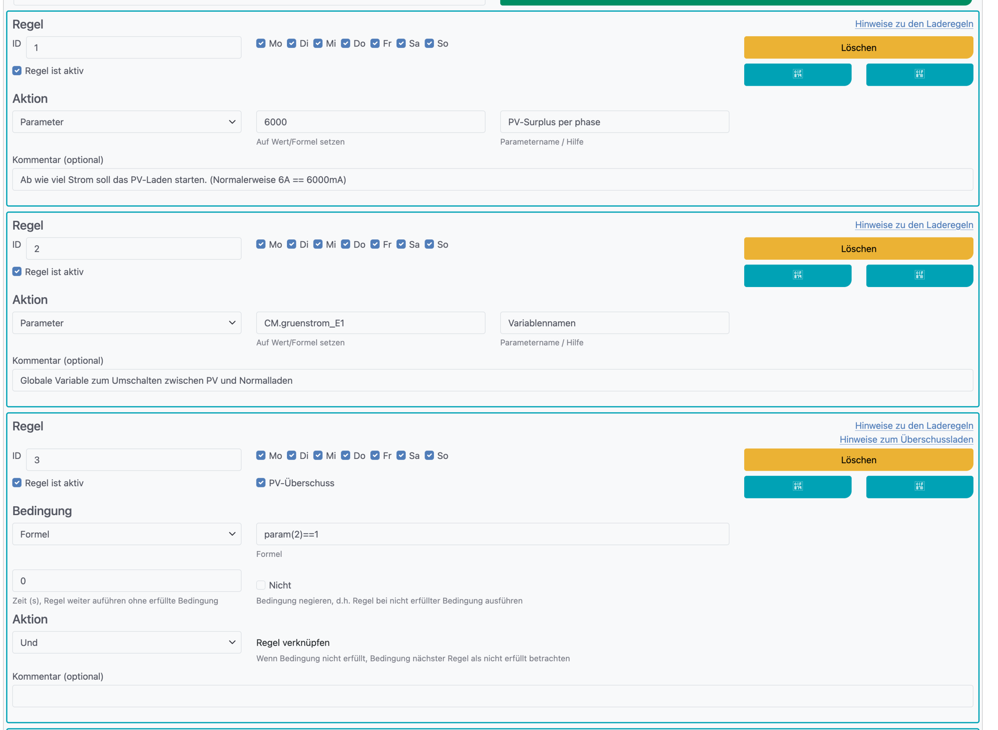
Task: Uncheck Monday (Mo) in rule 3
Action: [261, 455]
